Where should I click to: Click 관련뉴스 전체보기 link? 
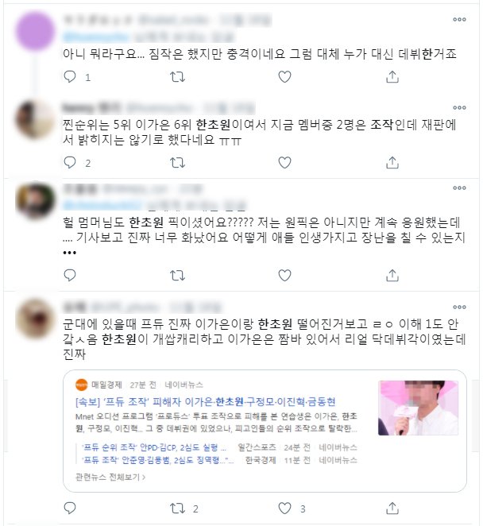pos(110,477)
